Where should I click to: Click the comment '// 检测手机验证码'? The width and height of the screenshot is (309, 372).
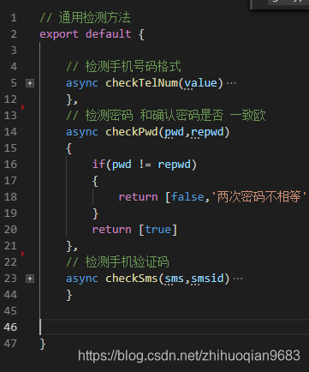[117, 262]
